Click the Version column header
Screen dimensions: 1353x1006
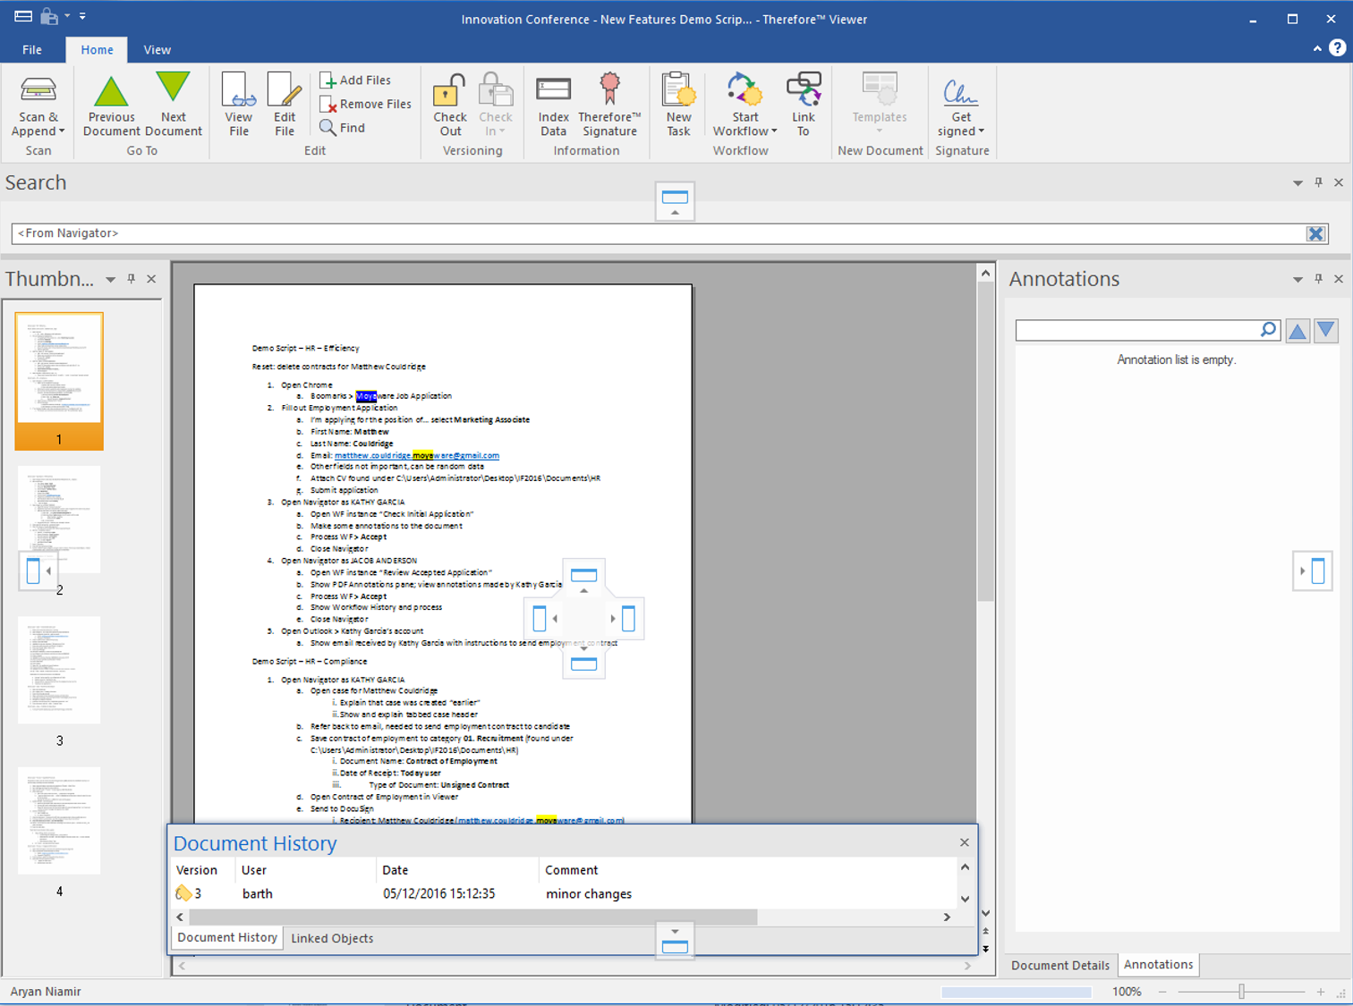[203, 870]
